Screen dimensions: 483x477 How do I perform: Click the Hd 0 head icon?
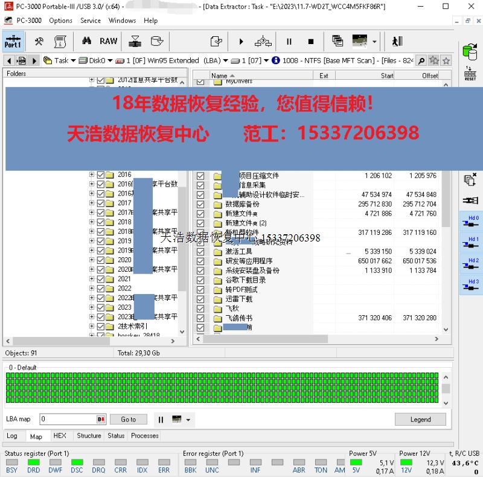tap(470, 222)
